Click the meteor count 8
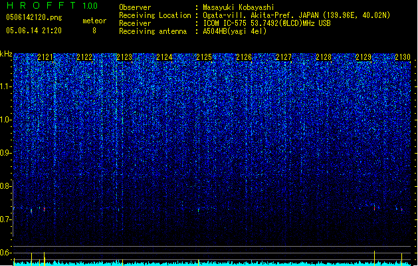This screenshot has height=266, width=418. (94, 31)
